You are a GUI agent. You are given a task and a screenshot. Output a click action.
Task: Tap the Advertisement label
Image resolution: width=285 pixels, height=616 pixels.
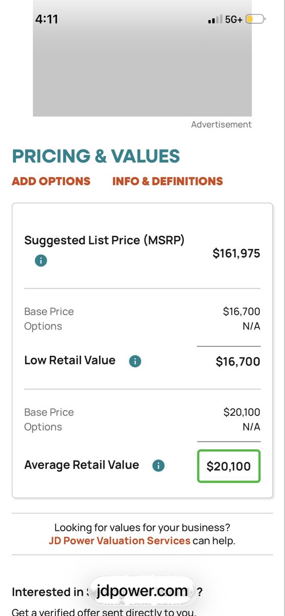tap(221, 124)
